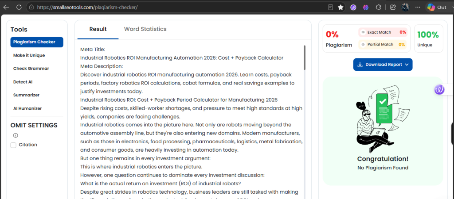Open the Word Statistics tab
Screen dimensions: 454x199
145,29
